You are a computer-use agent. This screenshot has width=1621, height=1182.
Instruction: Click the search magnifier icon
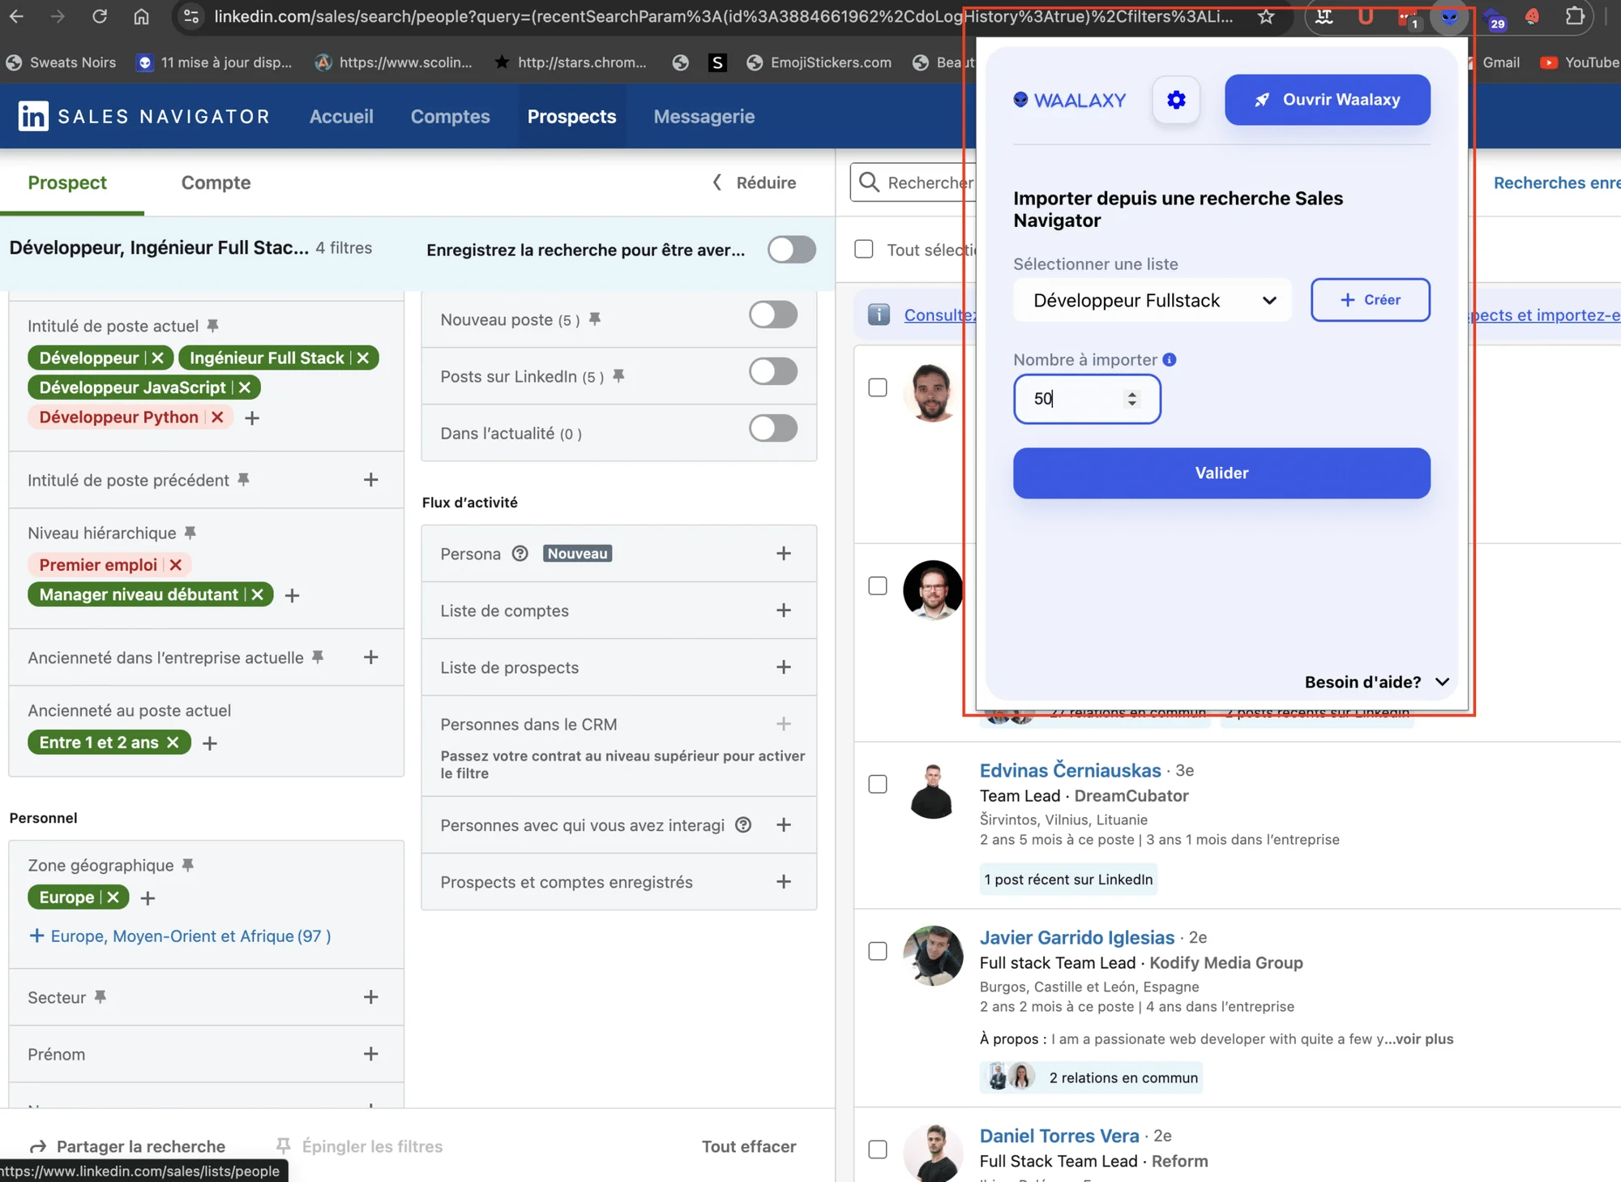click(x=869, y=182)
